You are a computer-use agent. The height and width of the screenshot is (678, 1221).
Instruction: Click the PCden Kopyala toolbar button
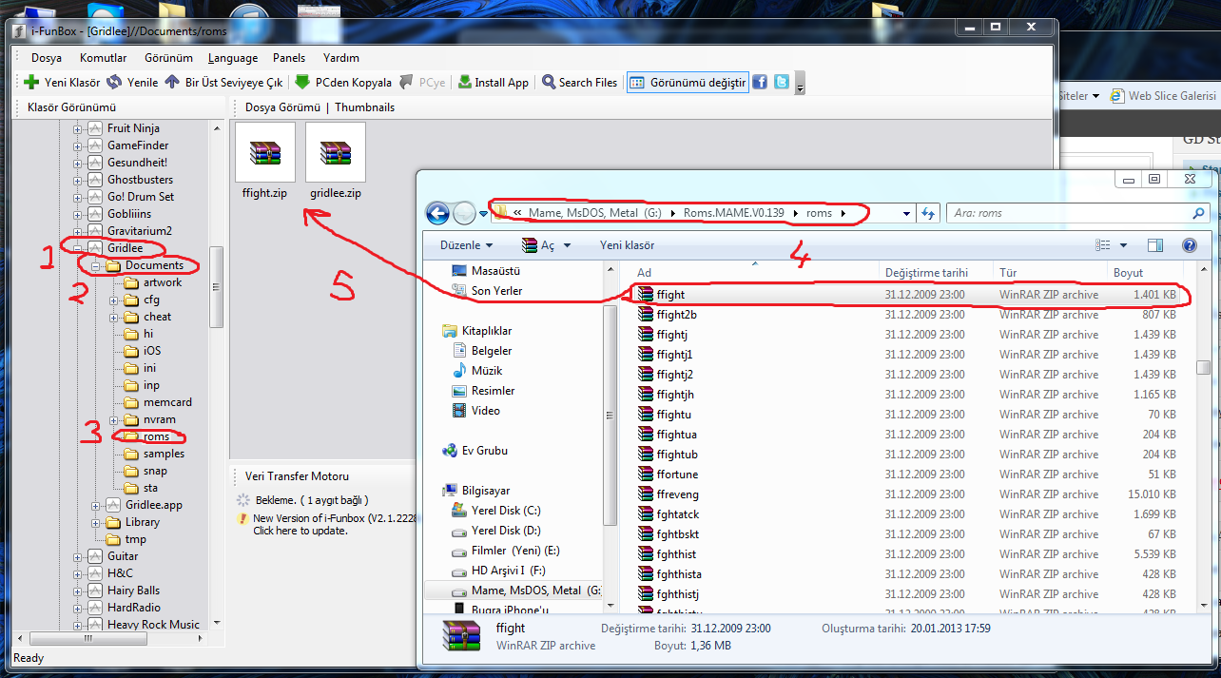click(x=342, y=83)
